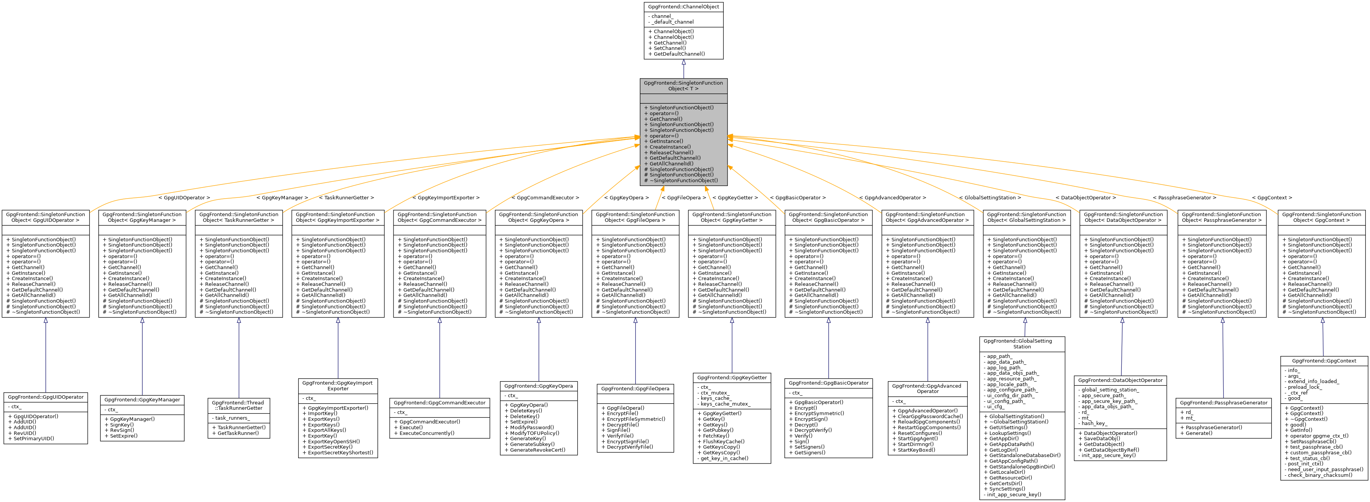Open SingletonFunctionObject< GlobalSettingStation > node header
The image size is (1370, 502).
[1026, 218]
